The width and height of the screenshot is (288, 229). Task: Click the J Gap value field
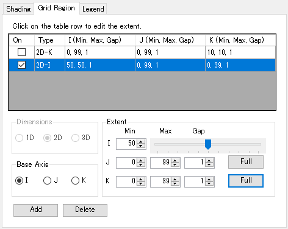point(195,163)
